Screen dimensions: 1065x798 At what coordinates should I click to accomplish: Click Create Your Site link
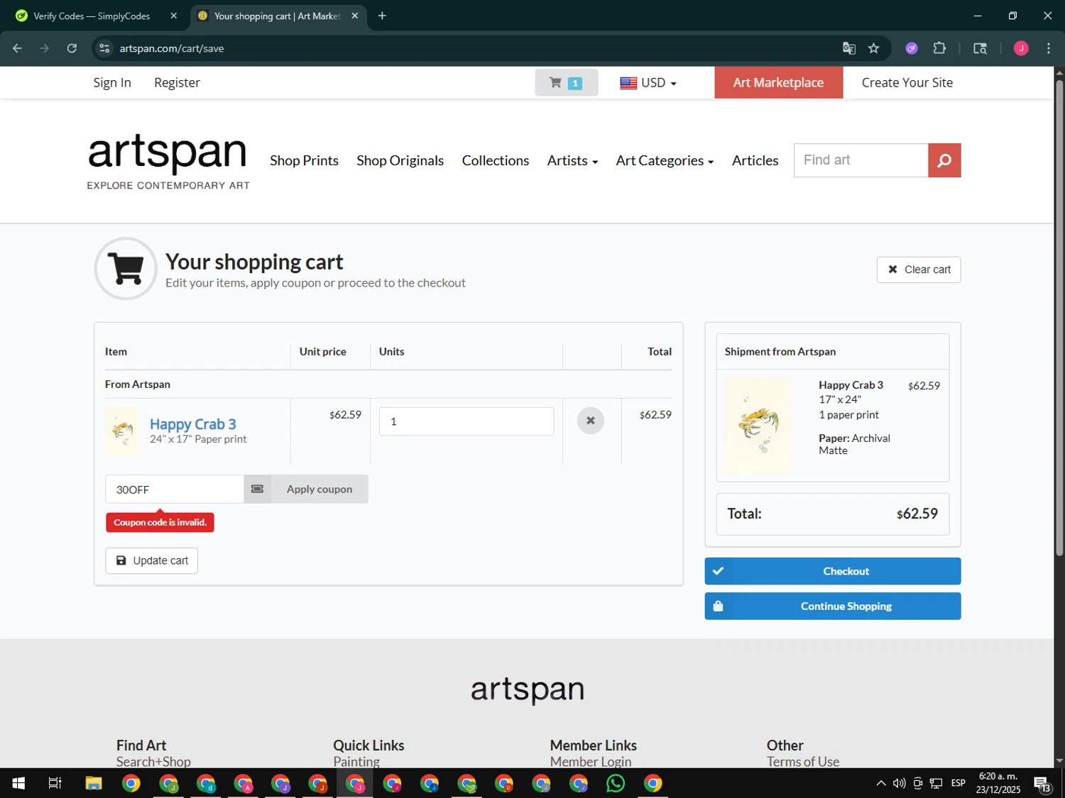coord(907,82)
